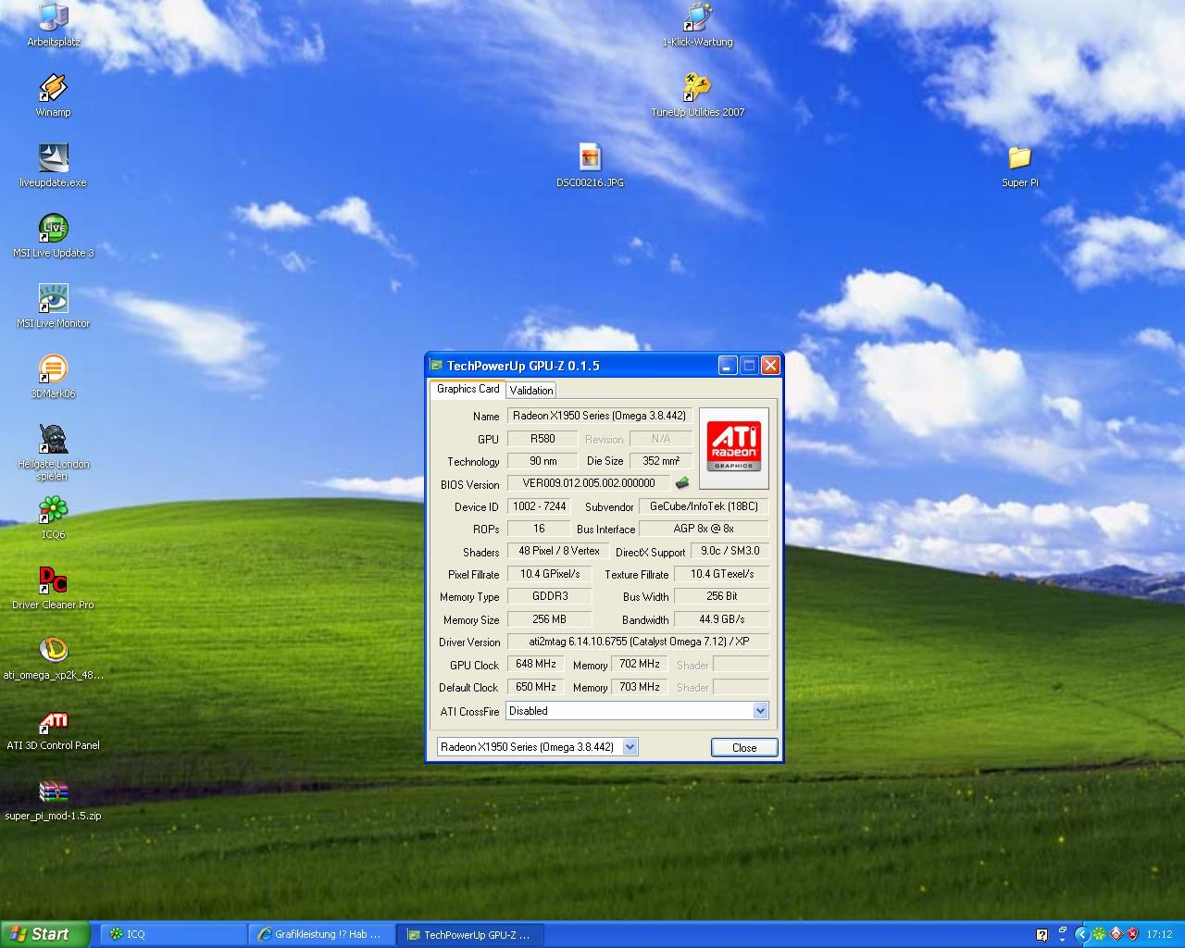Switch to Grafikleistung browser taskbar button
The height and width of the screenshot is (948, 1185).
pos(322,934)
